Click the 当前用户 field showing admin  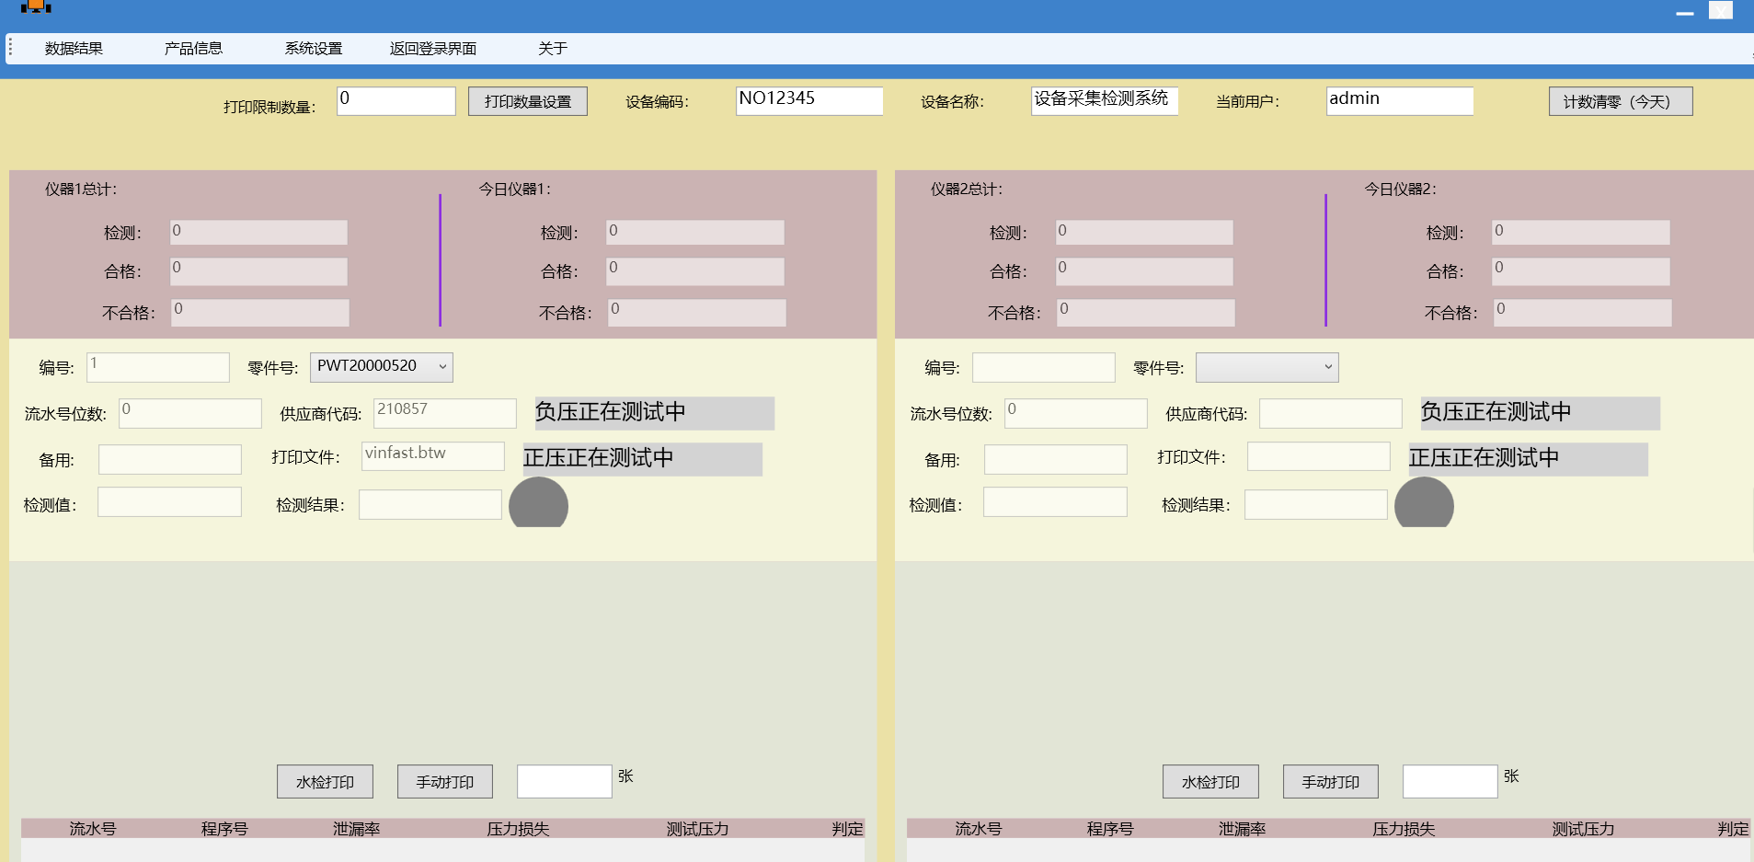point(1400,100)
